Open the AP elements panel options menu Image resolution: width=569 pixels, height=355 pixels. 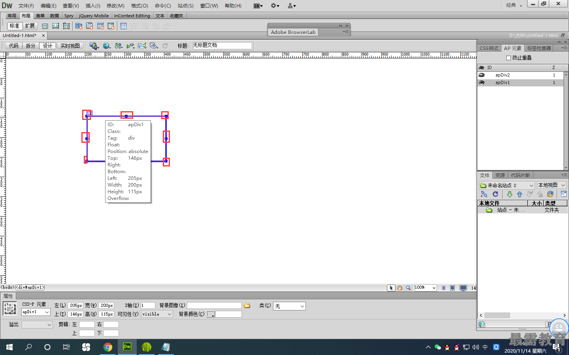click(564, 48)
